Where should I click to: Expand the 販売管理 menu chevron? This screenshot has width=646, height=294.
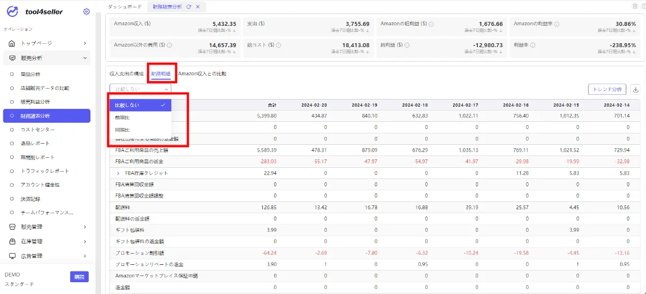84,227
